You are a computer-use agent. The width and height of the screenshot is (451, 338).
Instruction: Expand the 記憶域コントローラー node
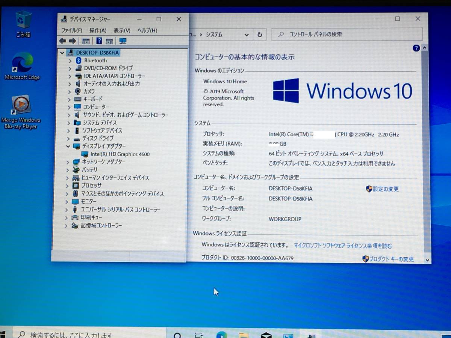(67, 226)
